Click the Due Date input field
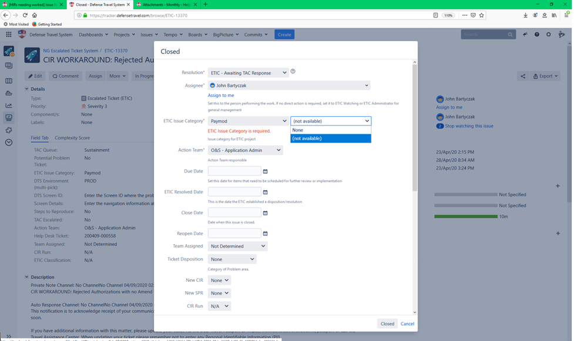 234,171
